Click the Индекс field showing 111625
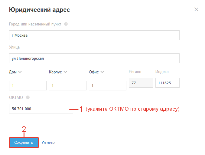 [168, 83]
